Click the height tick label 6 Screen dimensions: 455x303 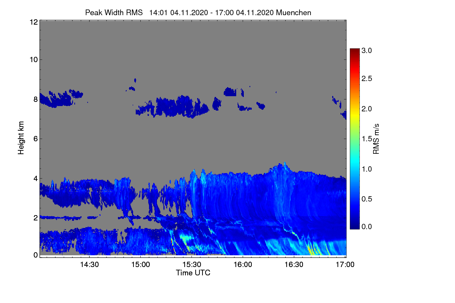pyautogui.click(x=35, y=139)
